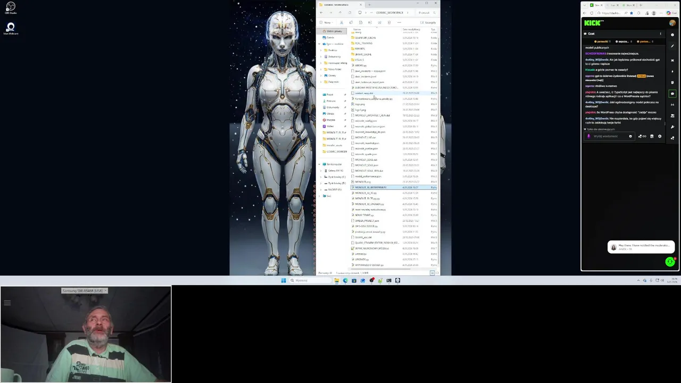
Task: Sort files by the Nazwa column header
Action: coord(358,29)
